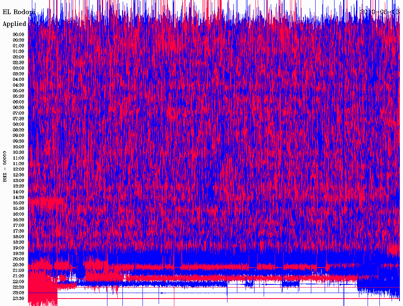Screen dimensions: 403x306
Task: Click the 11:00 time label
Action: [x=18, y=158]
